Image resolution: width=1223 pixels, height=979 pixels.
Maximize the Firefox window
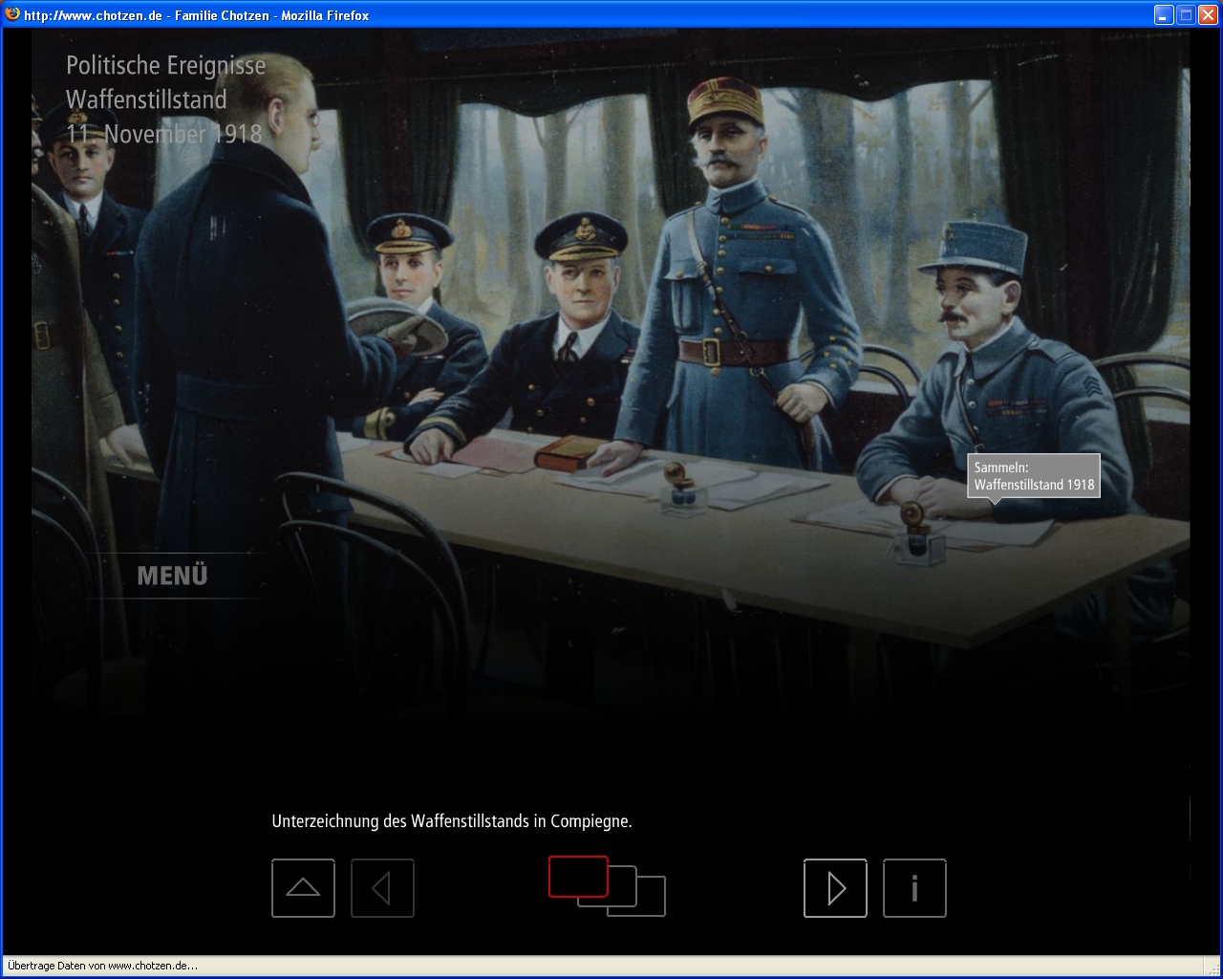(1186, 14)
